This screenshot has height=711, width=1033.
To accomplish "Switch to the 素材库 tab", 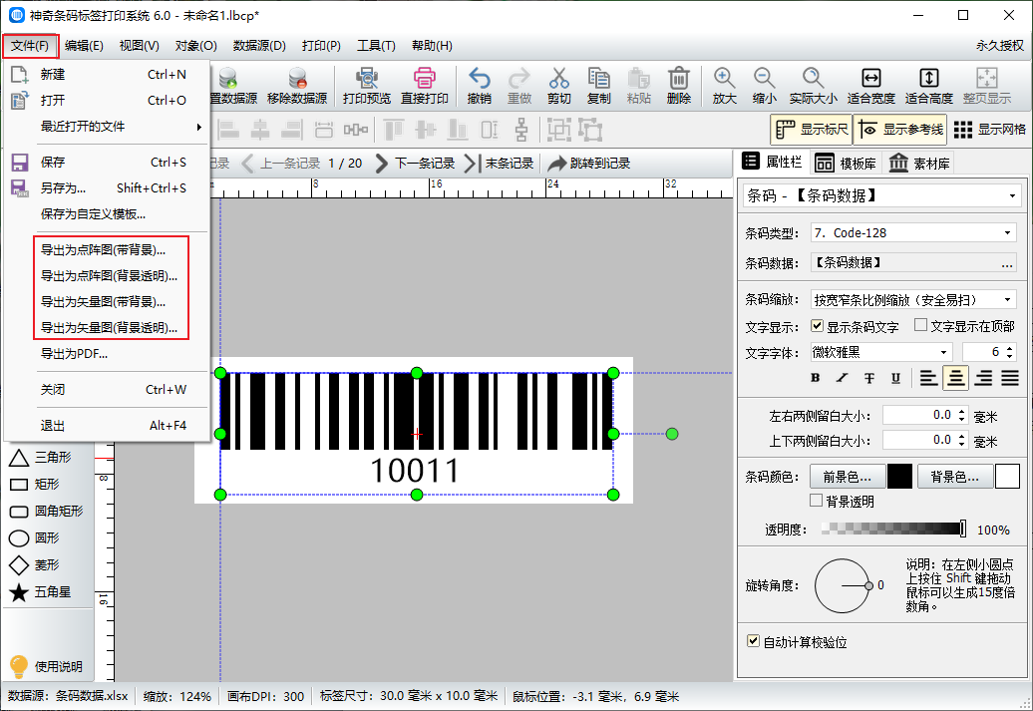I will (919, 163).
